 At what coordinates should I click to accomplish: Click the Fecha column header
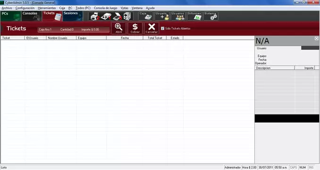(x=125, y=38)
